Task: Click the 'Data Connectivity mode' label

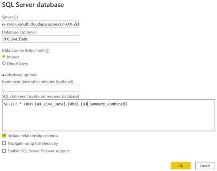Action: click(x=23, y=50)
